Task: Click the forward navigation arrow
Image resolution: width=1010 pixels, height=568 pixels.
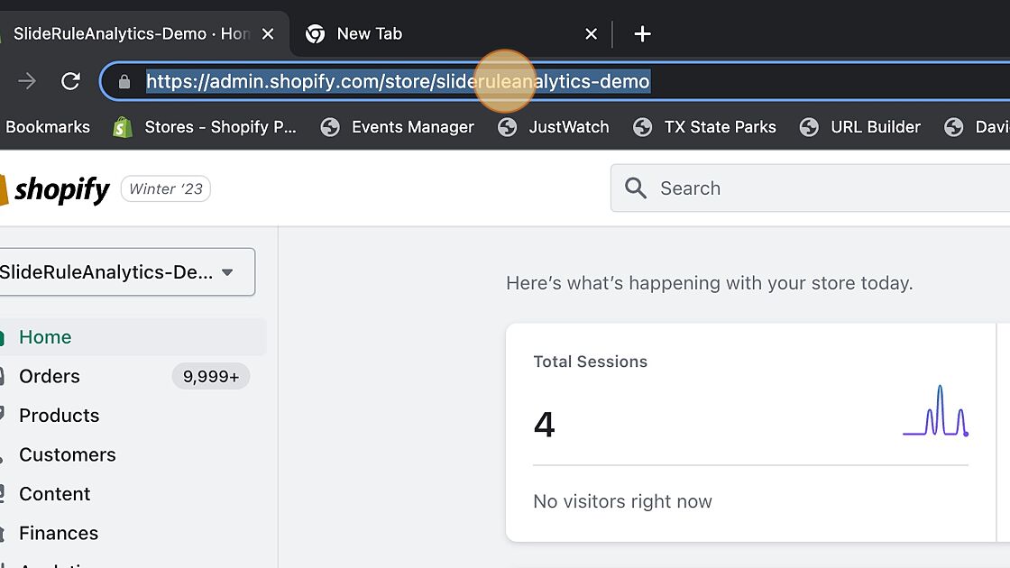Action: pos(27,81)
